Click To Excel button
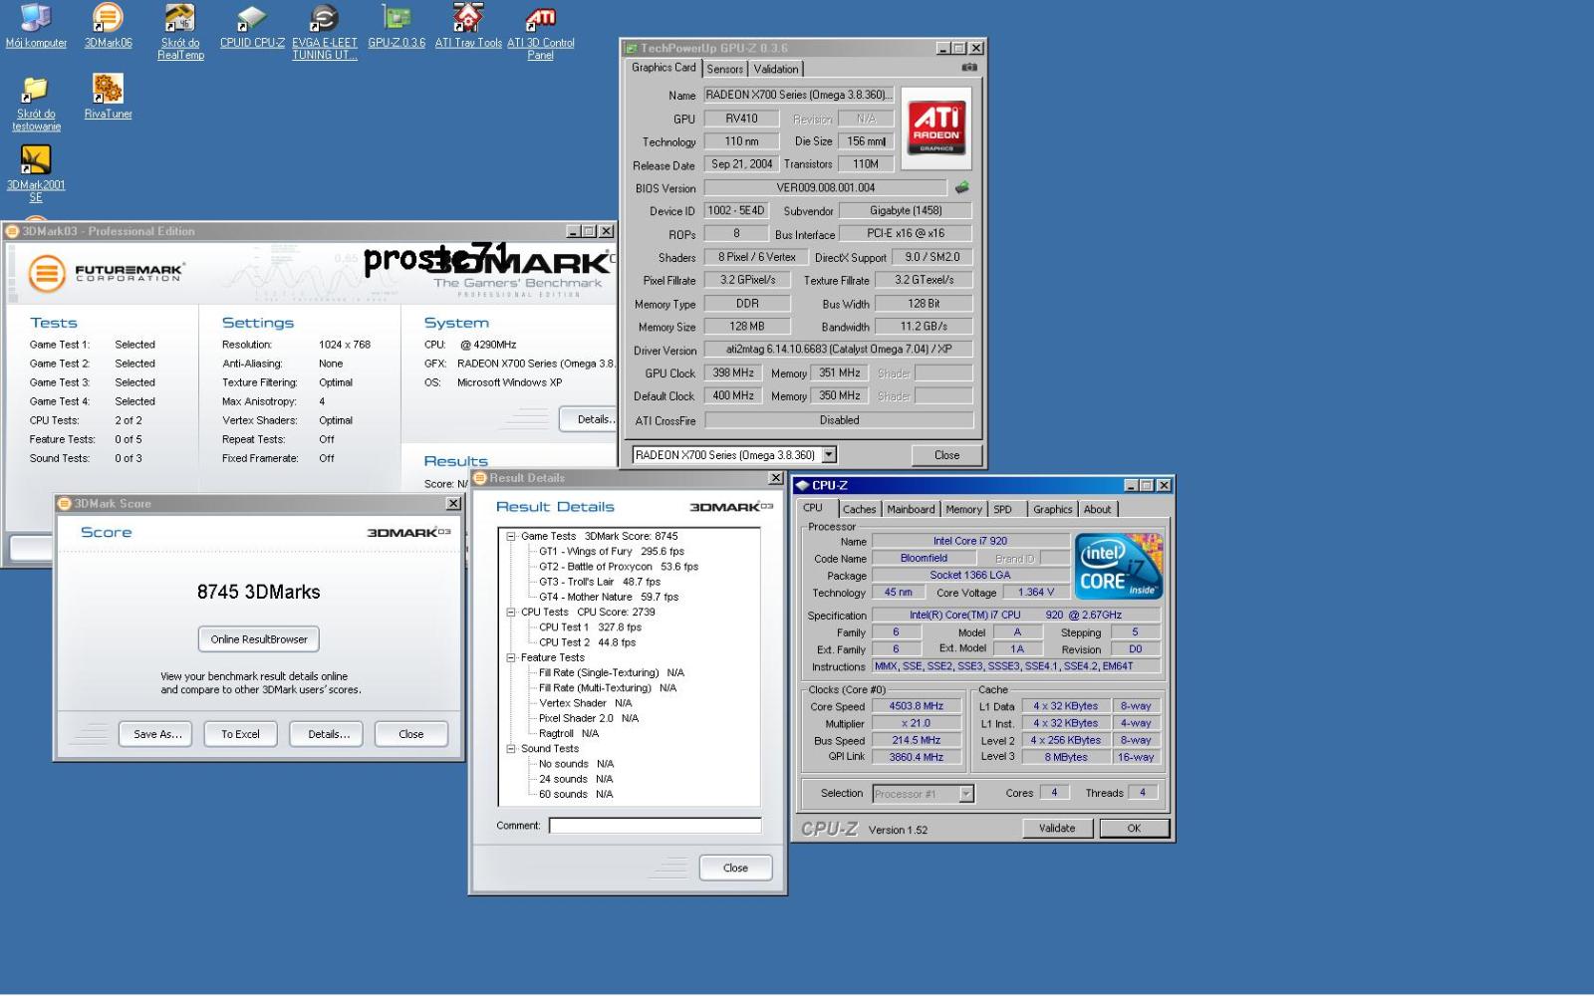1594x996 pixels. point(240,734)
